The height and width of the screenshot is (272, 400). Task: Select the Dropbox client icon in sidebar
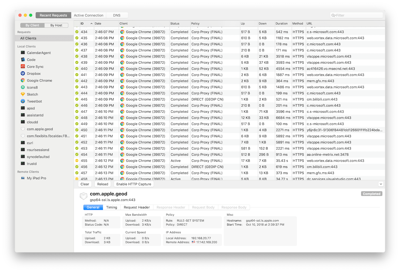click(23, 74)
